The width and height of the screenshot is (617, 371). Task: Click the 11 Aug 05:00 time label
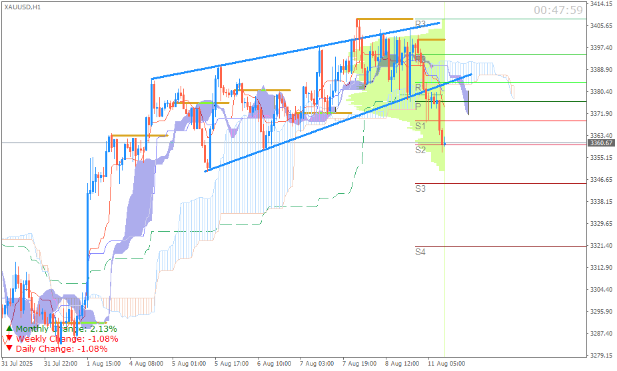(446, 364)
